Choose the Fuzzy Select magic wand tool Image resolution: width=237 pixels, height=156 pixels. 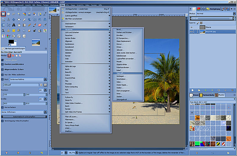click(19, 14)
